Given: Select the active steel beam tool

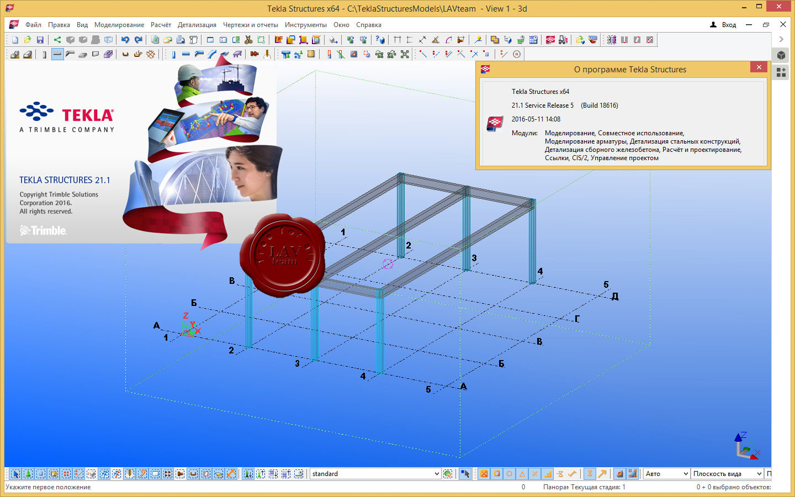Looking at the screenshot, I should 57,54.
